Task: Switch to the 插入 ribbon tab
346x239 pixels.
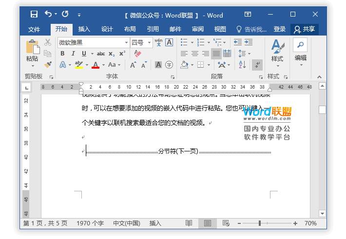Action: (x=84, y=29)
